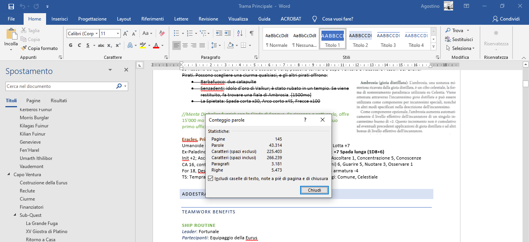529x242 pixels.
Task: Apply the red font color swatch
Action: pos(156,45)
